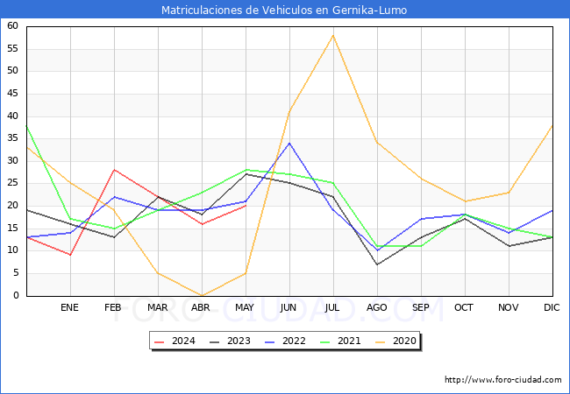This screenshot has height=394, width=570.
Task: Click the green 2021 legend color marker
Action: (x=325, y=341)
